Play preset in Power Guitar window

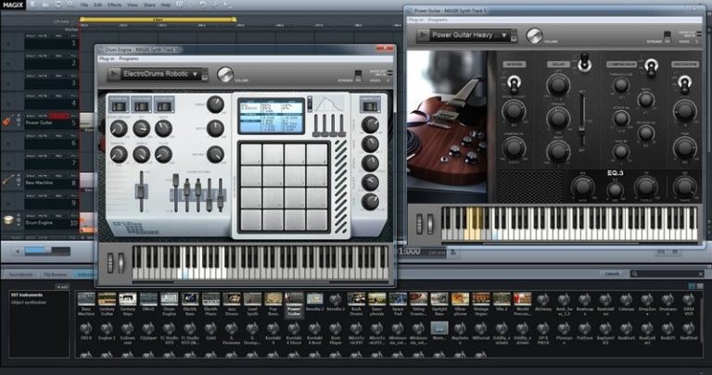pos(423,35)
